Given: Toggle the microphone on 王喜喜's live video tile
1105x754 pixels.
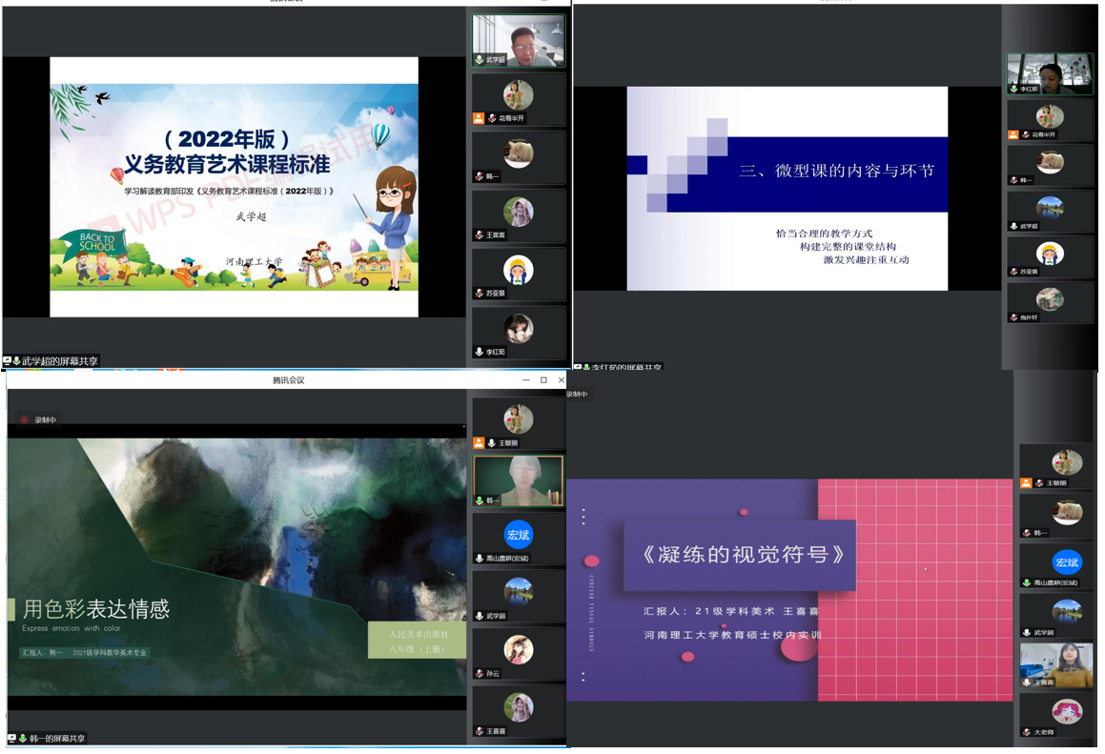Looking at the screenshot, I should coord(1026,683).
